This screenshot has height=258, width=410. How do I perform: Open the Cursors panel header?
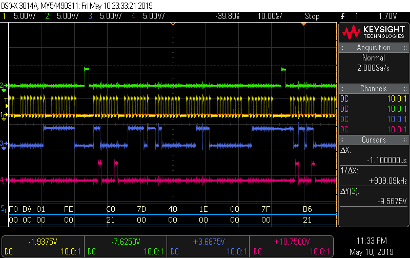[374, 140]
